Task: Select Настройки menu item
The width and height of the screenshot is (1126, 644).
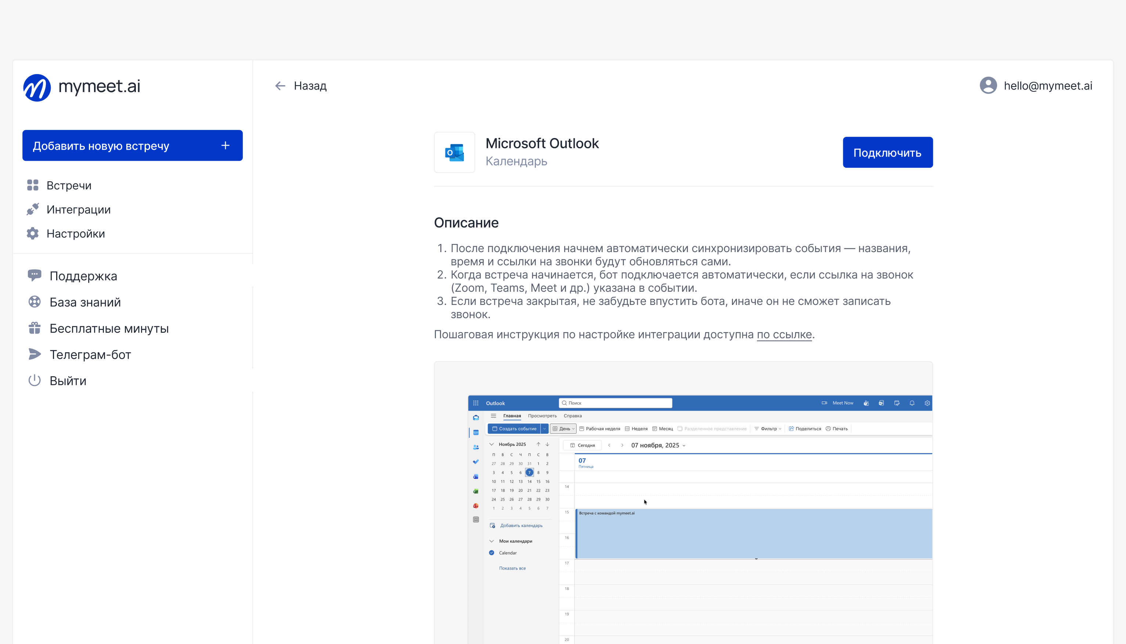Action: (76, 233)
